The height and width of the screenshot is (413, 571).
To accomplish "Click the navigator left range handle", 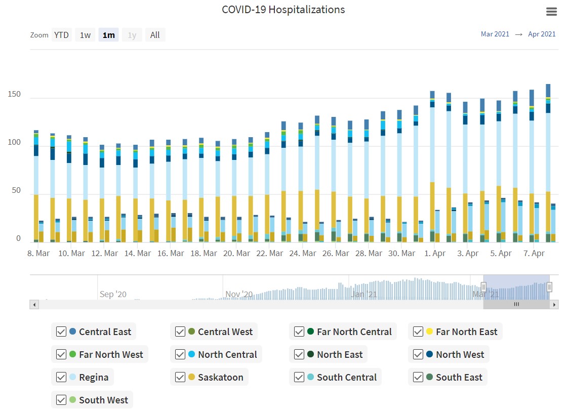I will pos(483,287).
